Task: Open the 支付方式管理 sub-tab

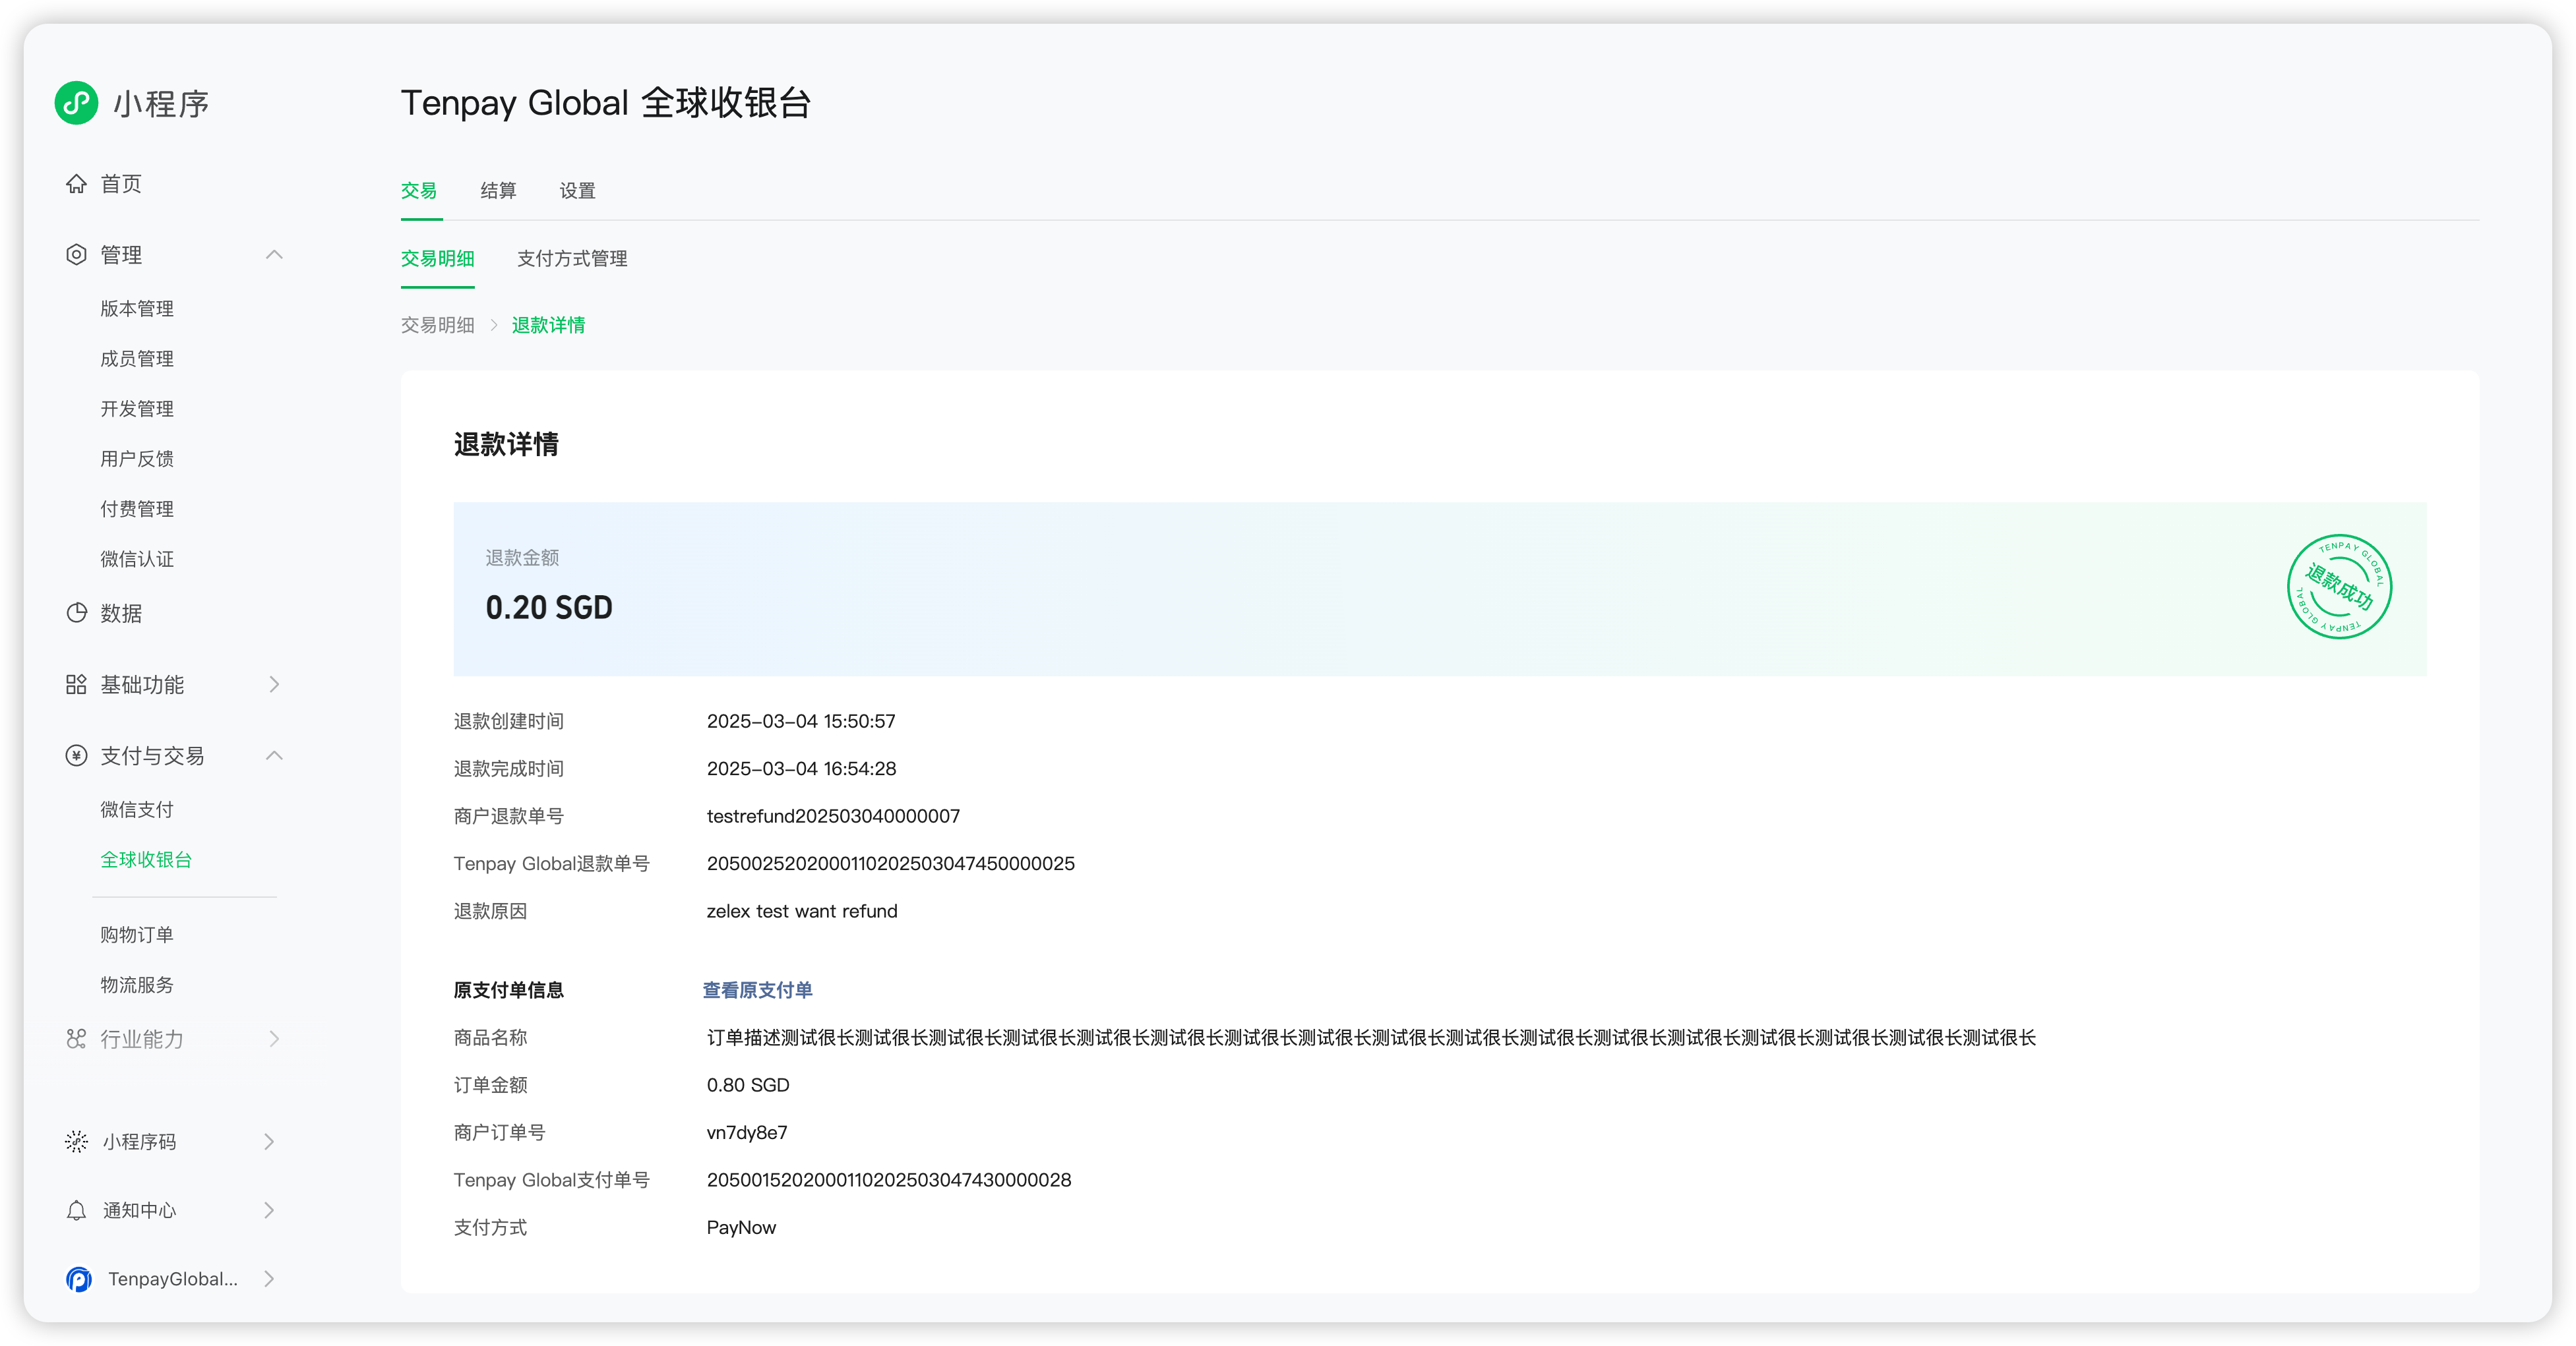Action: [x=572, y=259]
